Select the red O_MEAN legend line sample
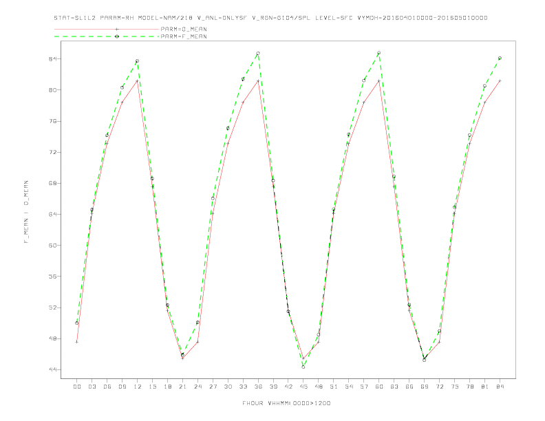 (107, 29)
